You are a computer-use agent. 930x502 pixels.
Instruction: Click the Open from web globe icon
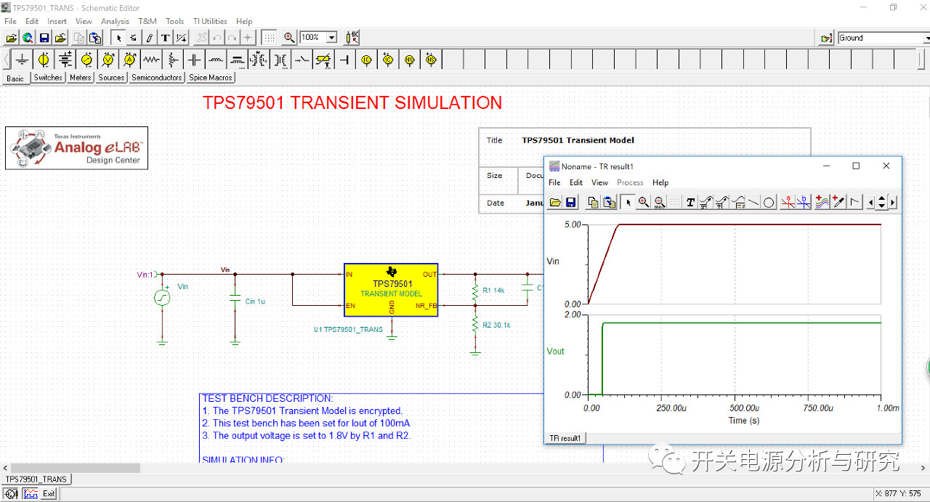tap(28, 38)
